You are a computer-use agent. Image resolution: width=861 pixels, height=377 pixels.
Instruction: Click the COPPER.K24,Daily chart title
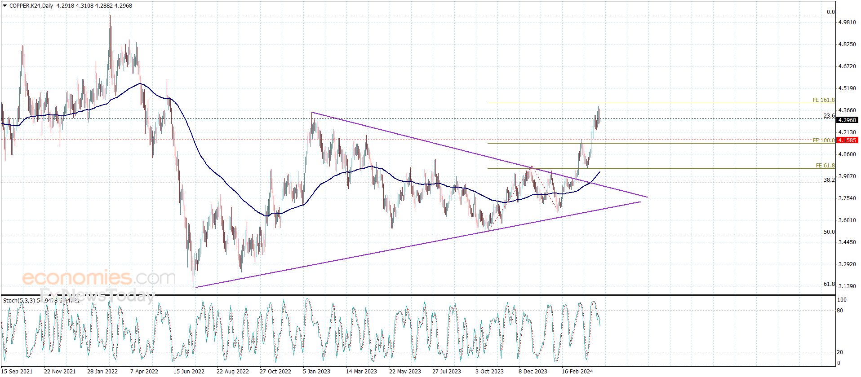point(31,6)
